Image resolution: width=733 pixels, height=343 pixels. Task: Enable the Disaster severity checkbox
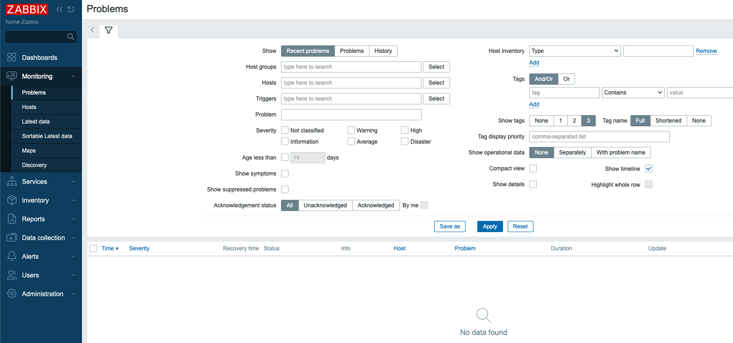point(405,142)
